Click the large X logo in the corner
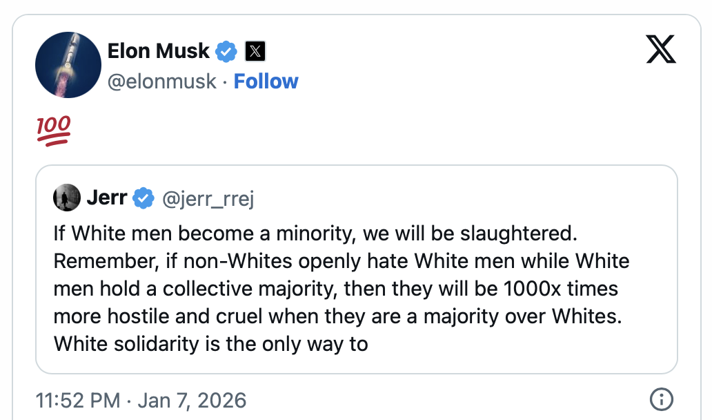712x420 pixels. click(661, 50)
